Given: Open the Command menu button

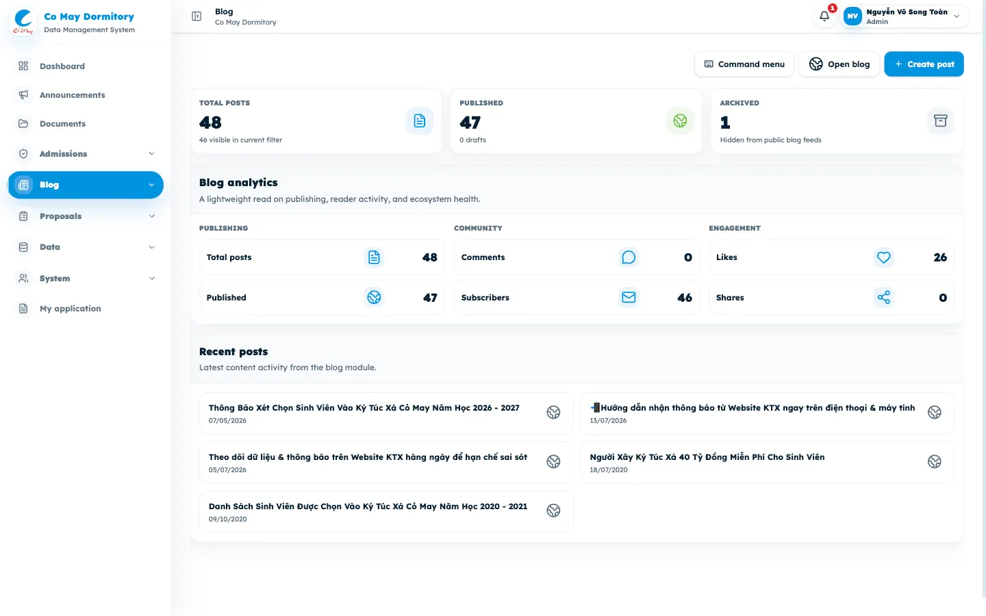Looking at the screenshot, I should pyautogui.click(x=744, y=64).
